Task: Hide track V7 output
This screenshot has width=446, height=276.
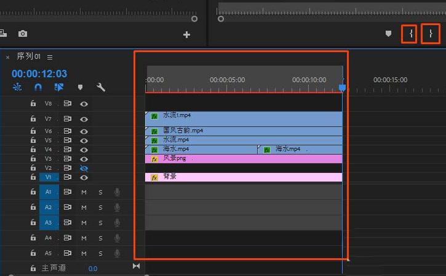Action: (84, 120)
